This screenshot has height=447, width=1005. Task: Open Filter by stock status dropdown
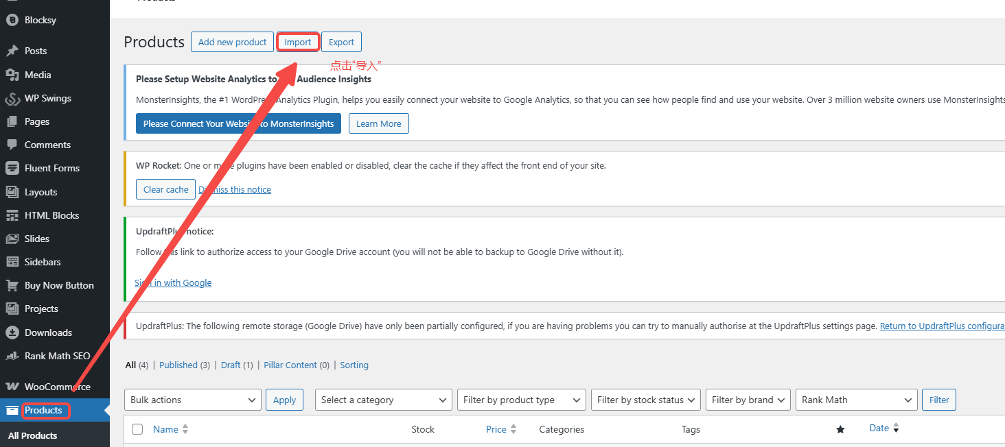click(645, 400)
